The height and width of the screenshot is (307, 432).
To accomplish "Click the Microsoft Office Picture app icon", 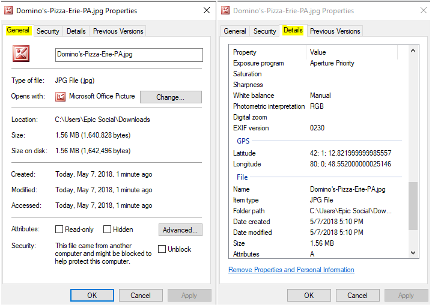I will pyautogui.click(x=60, y=97).
